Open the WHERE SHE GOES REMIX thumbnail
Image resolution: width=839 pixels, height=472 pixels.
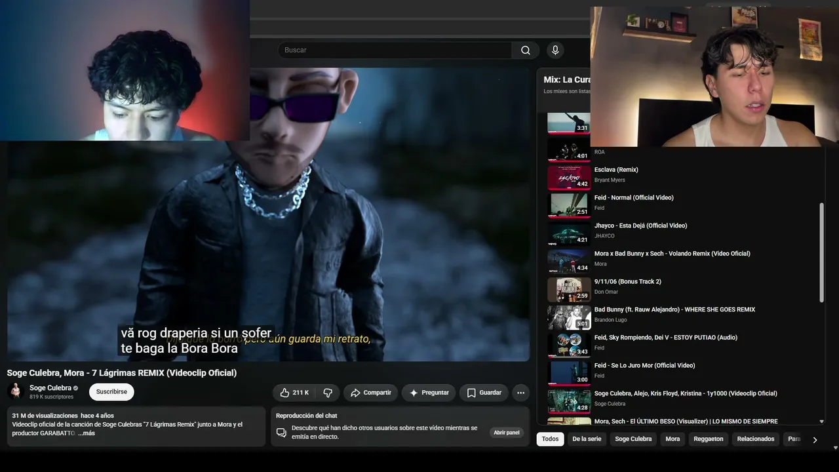(x=569, y=317)
